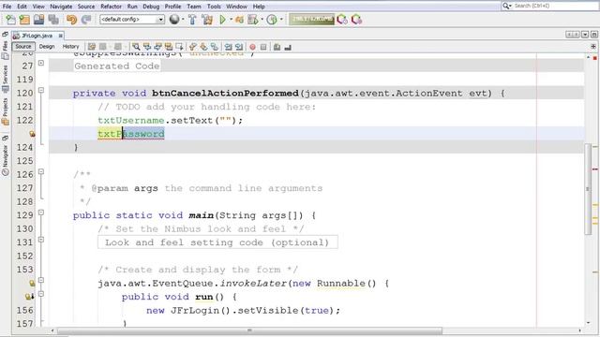Click the Last Edit editor icon
The image size is (600, 337).
click(92, 47)
